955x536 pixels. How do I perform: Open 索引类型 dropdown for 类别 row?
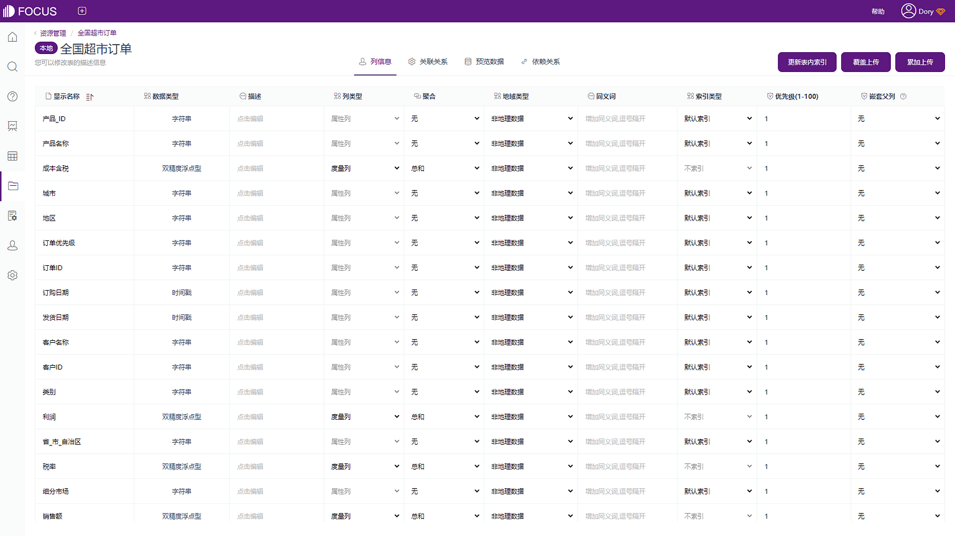coord(717,392)
